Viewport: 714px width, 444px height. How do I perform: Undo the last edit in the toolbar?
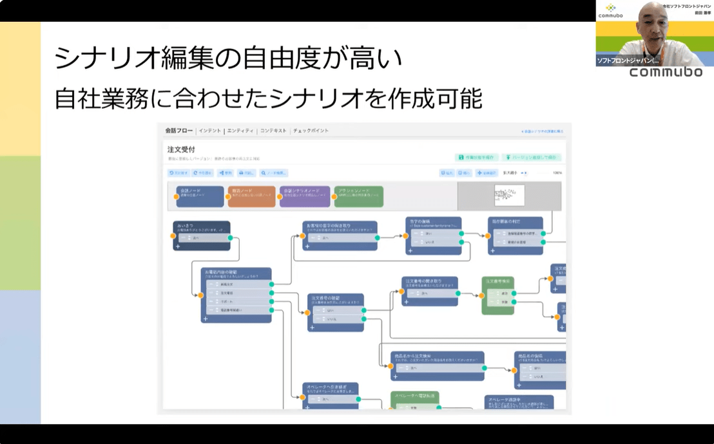click(x=179, y=173)
